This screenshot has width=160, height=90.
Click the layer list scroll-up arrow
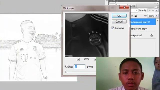(x=157, y=20)
